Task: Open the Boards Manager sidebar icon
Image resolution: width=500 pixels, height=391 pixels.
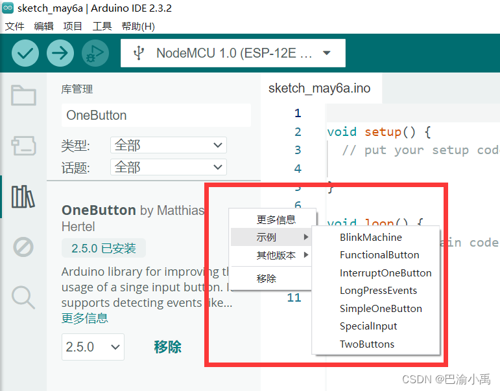Action: 23,146
